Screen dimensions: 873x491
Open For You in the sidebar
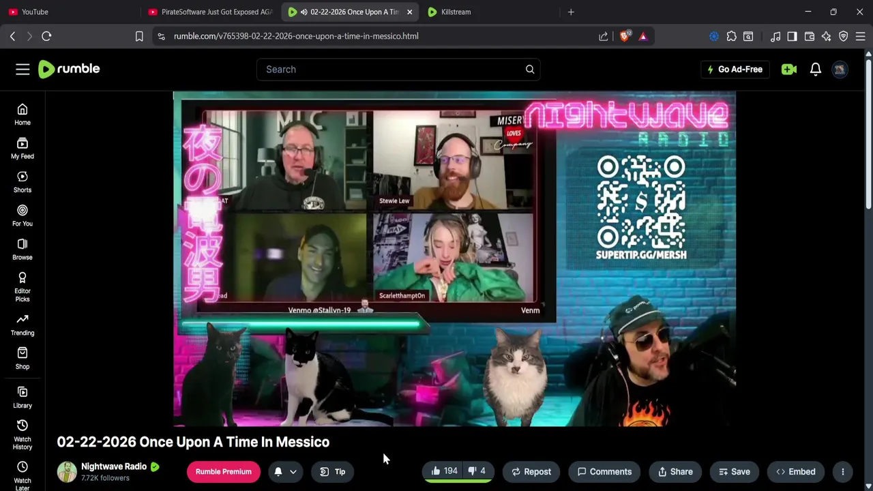(x=23, y=215)
